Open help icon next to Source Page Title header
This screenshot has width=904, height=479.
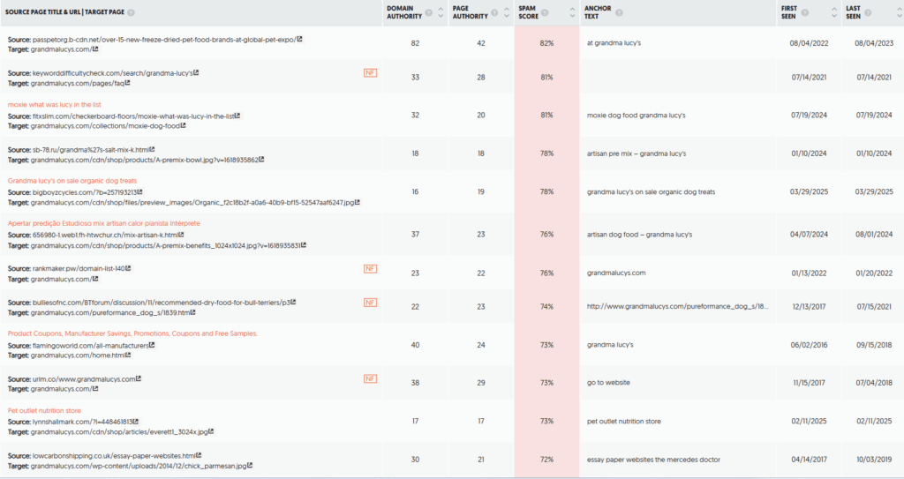tap(131, 12)
